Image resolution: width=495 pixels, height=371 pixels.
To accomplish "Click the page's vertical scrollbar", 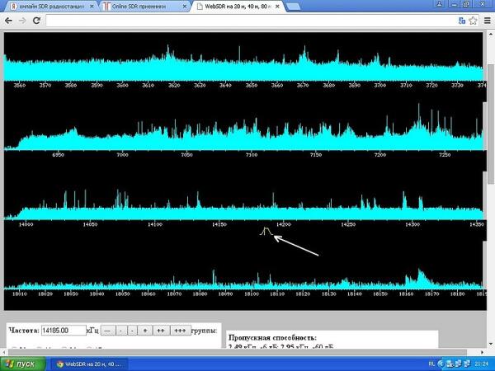I will coord(488,165).
